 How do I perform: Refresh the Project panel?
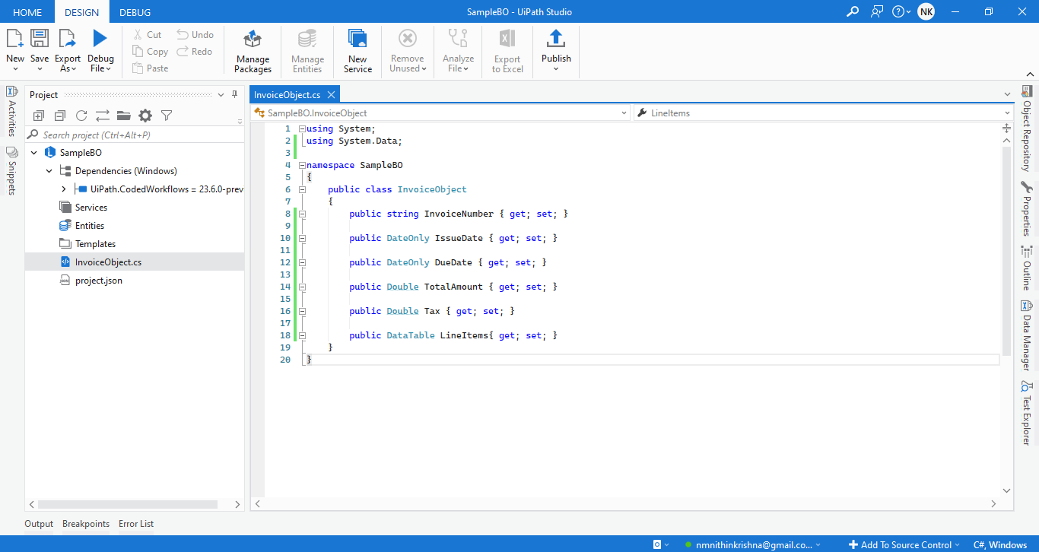point(81,116)
